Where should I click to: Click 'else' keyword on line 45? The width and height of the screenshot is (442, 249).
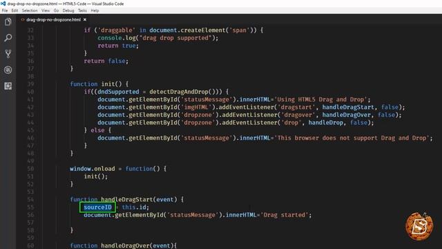(x=97, y=130)
